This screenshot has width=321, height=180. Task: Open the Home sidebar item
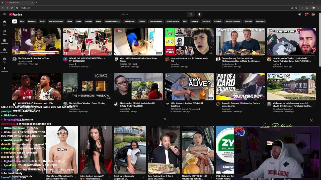[4, 23]
